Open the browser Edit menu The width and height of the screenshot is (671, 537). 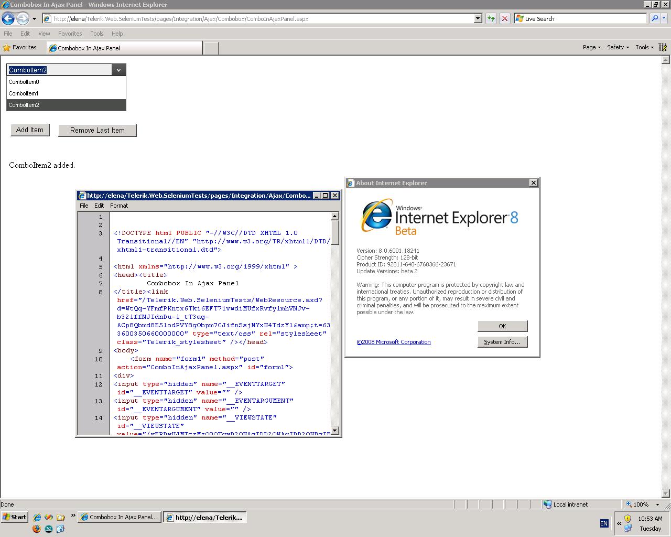coord(25,34)
